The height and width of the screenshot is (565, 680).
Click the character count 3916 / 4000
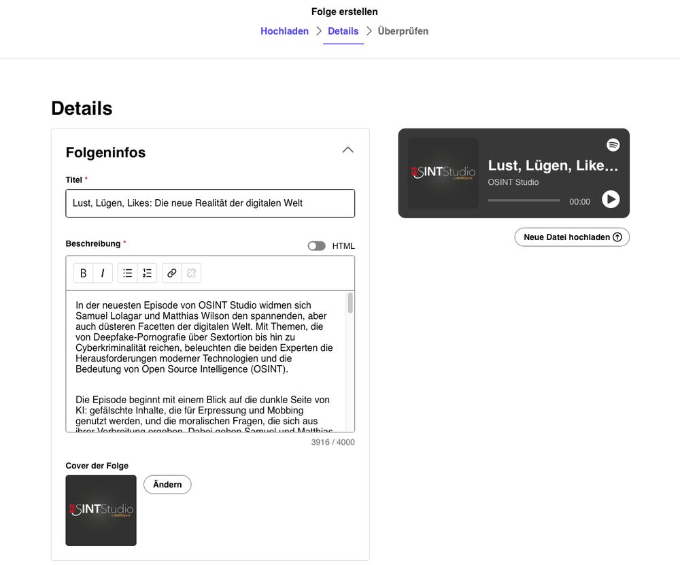click(333, 443)
